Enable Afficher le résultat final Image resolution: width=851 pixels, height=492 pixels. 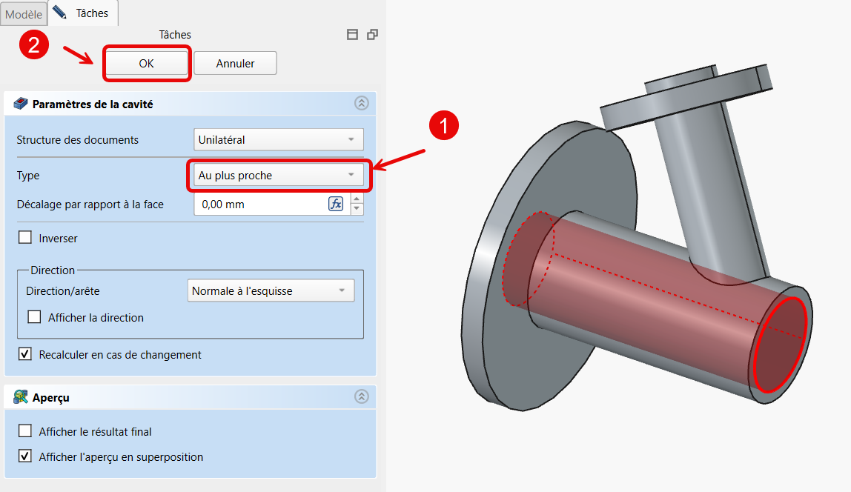[26, 431]
